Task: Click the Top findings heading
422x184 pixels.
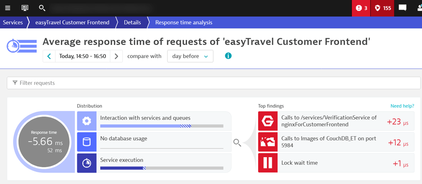Action: click(x=271, y=106)
